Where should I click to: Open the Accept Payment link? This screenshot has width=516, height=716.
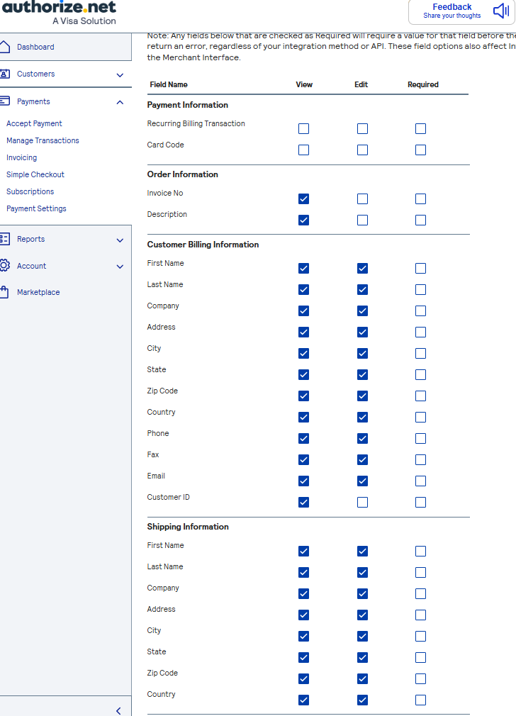[x=34, y=123]
